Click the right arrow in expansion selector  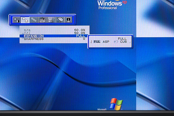(x=130, y=42)
